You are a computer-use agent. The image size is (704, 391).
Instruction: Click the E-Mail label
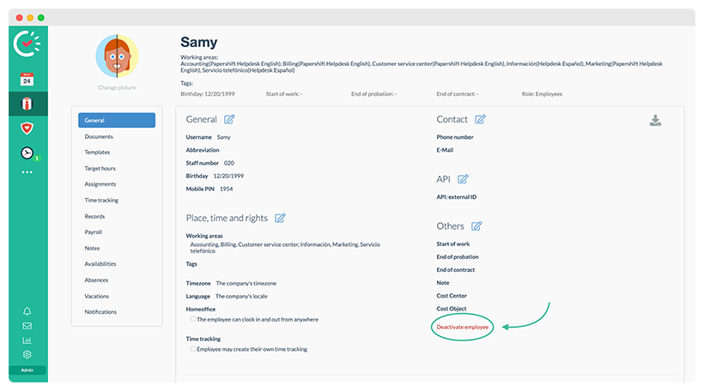(445, 150)
